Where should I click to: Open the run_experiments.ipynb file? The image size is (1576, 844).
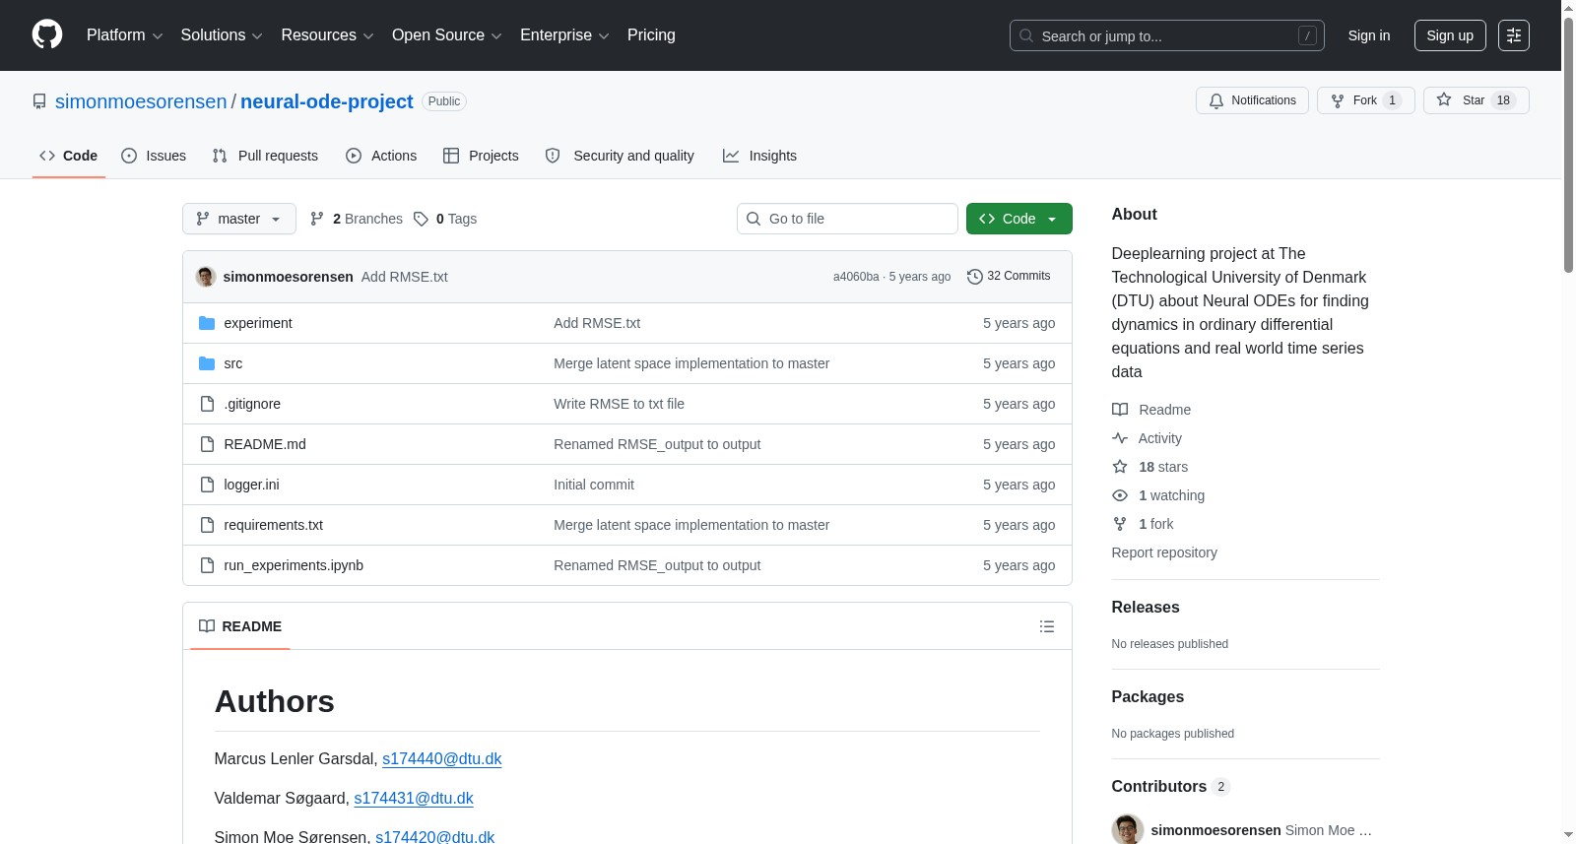click(294, 565)
